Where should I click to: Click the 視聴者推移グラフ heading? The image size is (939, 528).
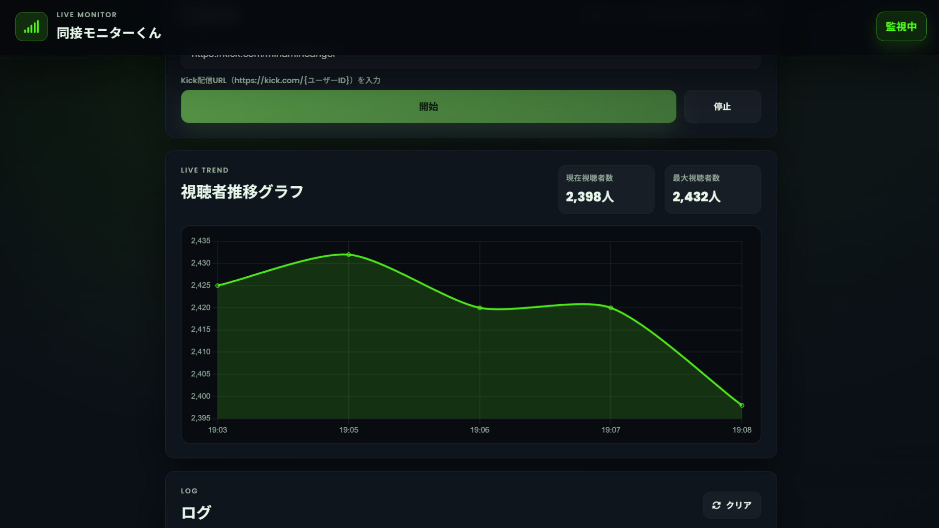pos(242,191)
